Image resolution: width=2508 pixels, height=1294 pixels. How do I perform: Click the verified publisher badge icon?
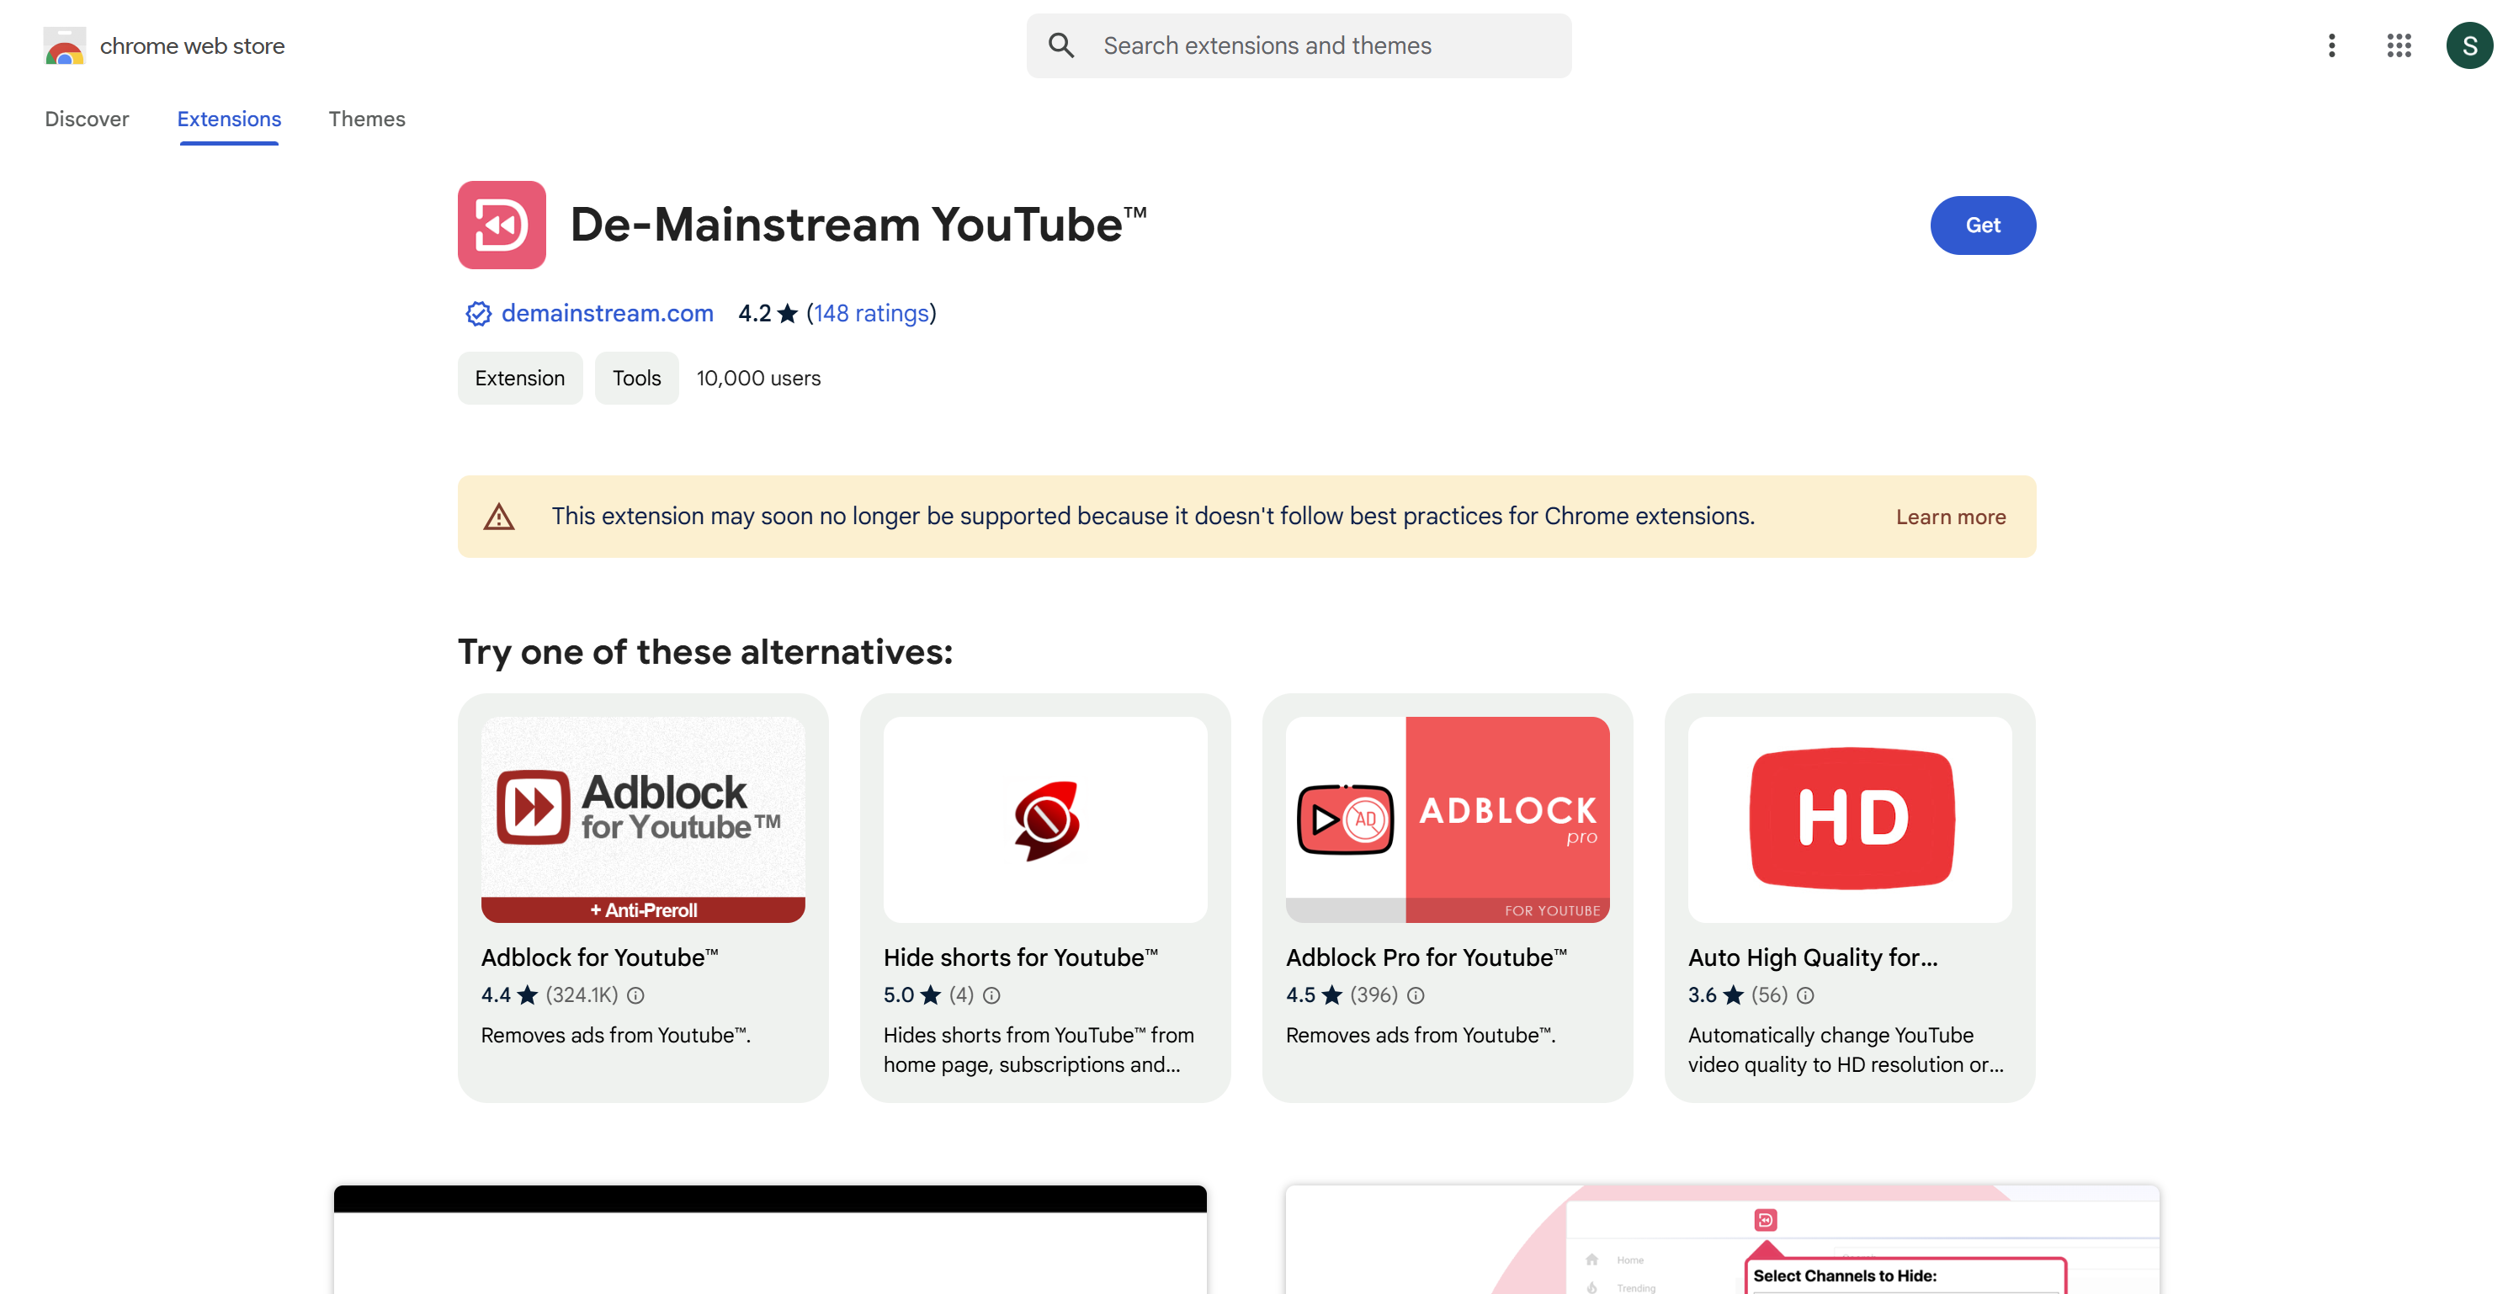[478, 314]
